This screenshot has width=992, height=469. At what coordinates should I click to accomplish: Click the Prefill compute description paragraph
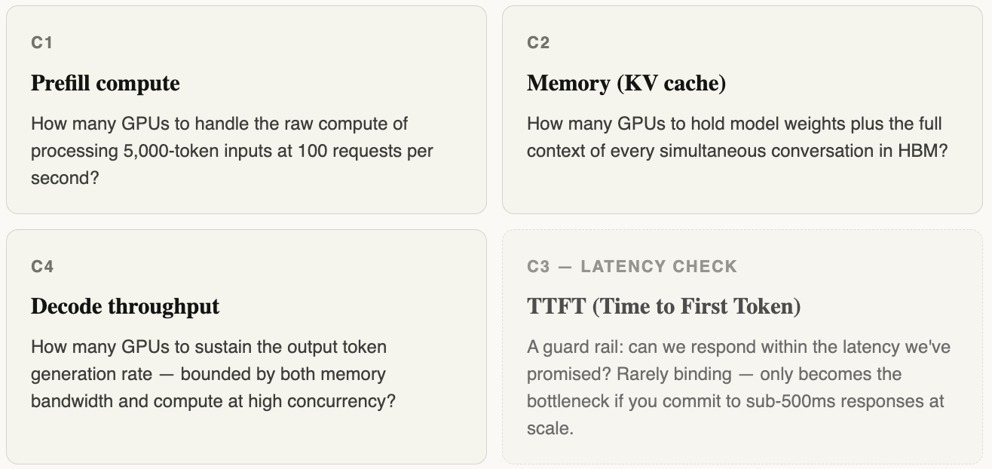(x=232, y=151)
